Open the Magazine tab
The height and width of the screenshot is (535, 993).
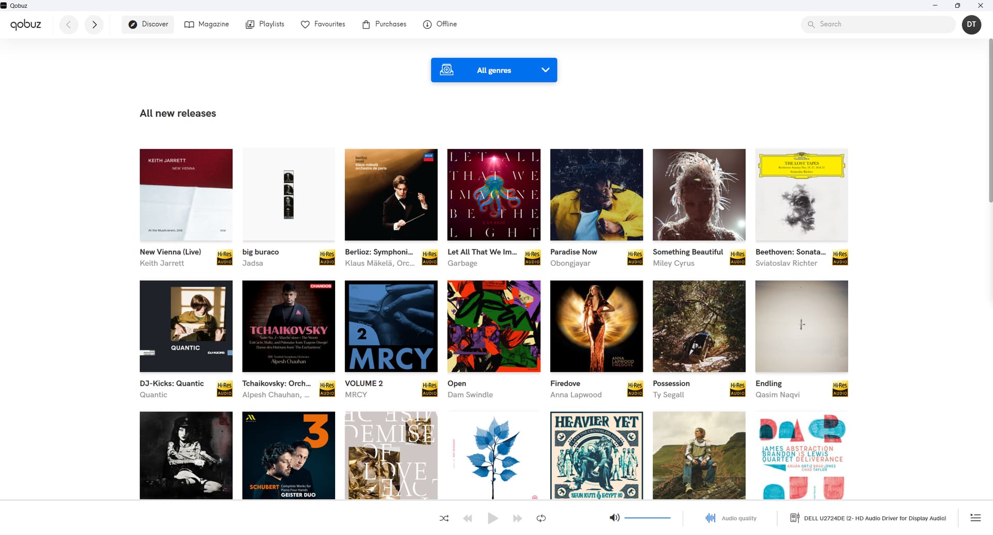(x=206, y=24)
